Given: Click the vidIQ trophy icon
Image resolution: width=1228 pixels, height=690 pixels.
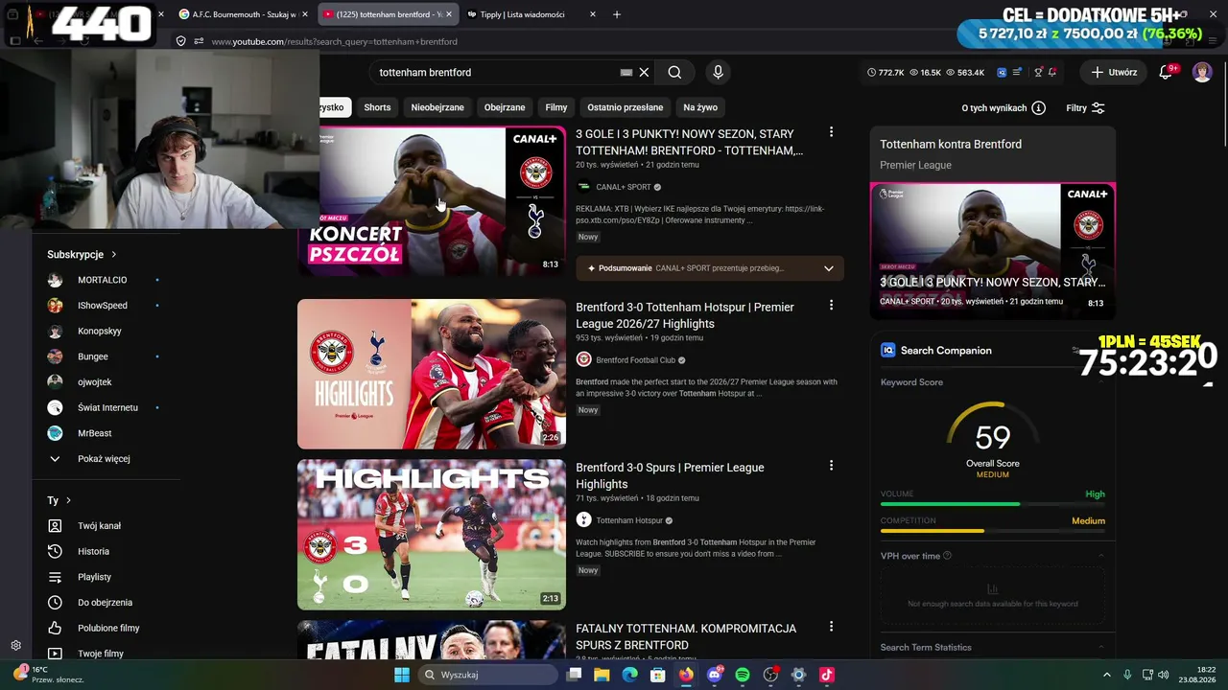Looking at the screenshot, I should click(x=1037, y=72).
